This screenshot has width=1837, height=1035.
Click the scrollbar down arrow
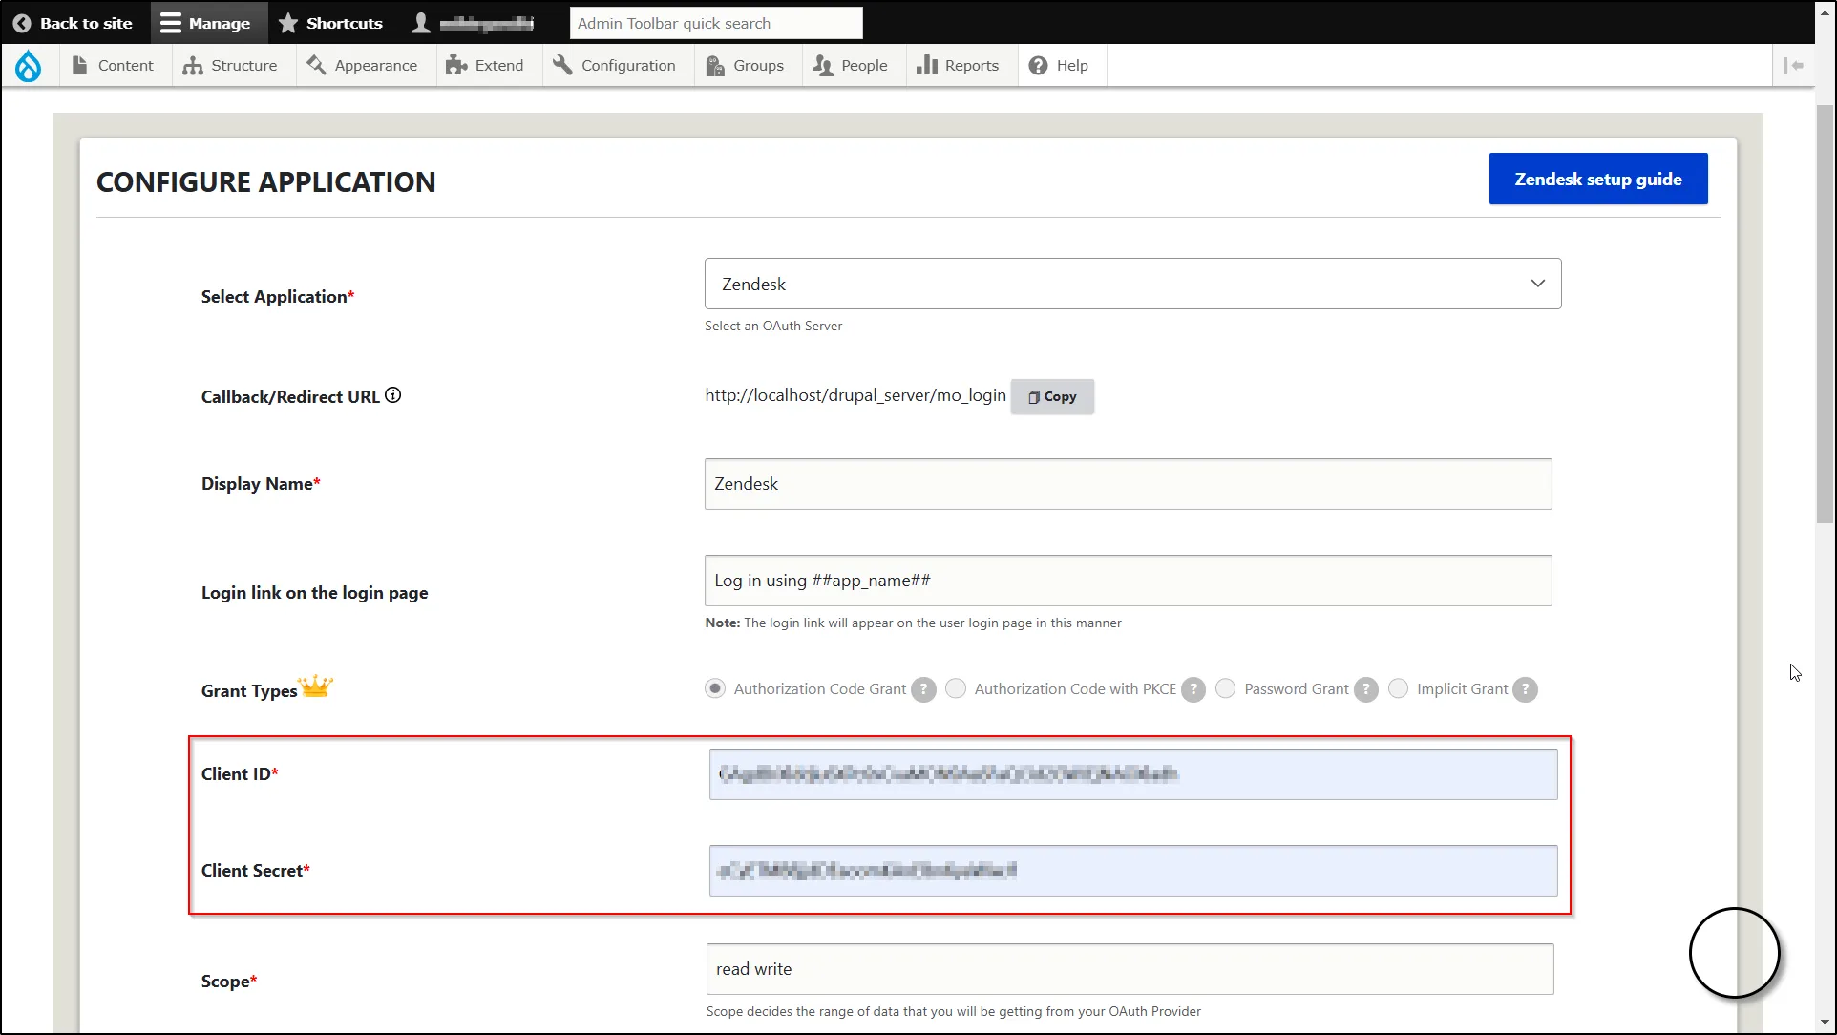point(1825,1023)
